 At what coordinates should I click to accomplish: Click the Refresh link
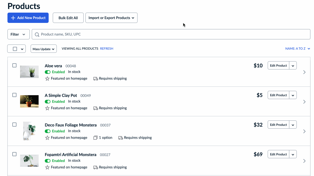107,49
